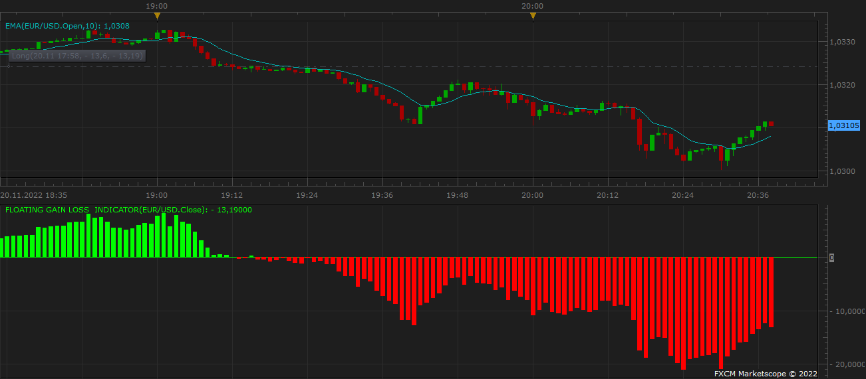The image size is (866, 379).
Task: Click the 19:48 time axis label
Action: click(458, 195)
